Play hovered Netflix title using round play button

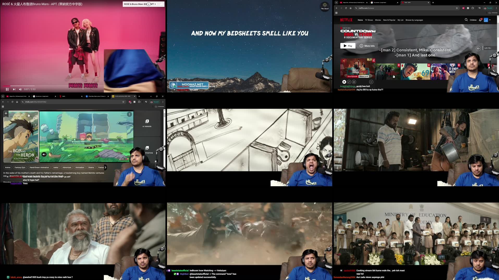point(344,82)
